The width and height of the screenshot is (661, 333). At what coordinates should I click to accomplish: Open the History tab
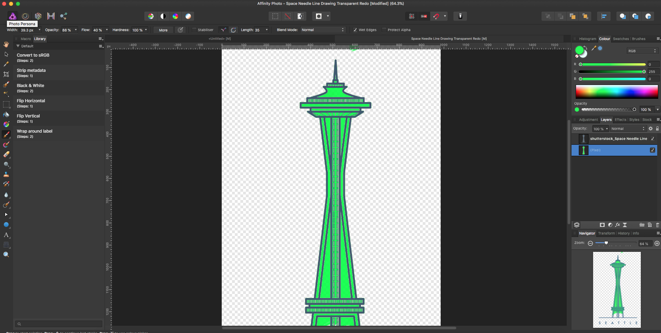pyautogui.click(x=623, y=234)
